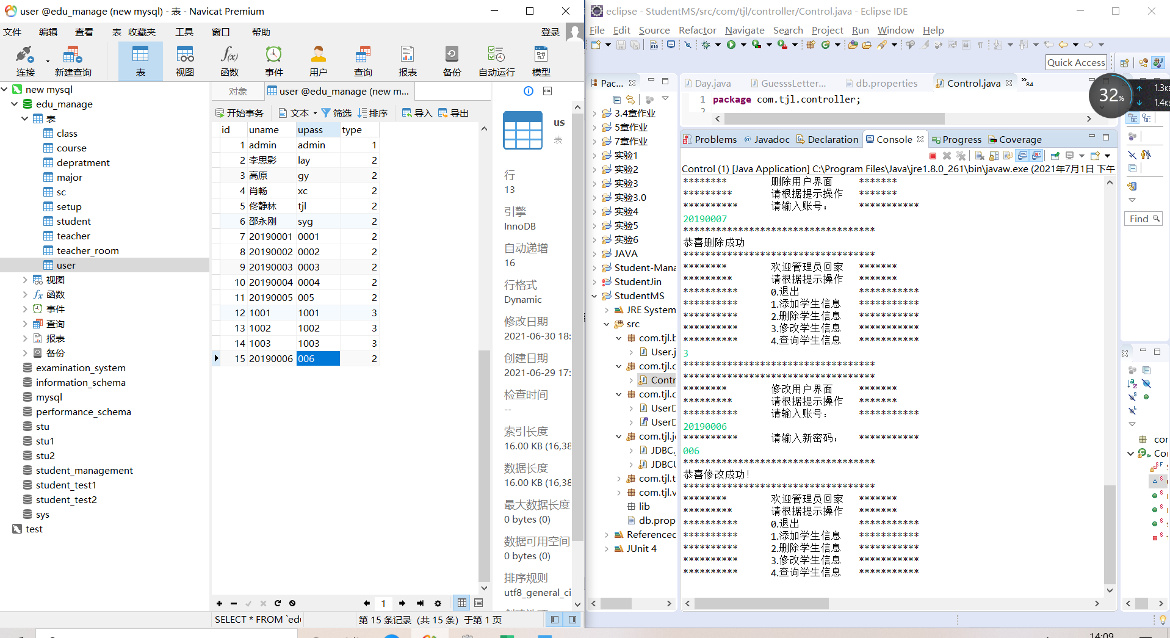The width and height of the screenshot is (1170, 638).
Task: Click the New Java Class icon
Action: (x=826, y=45)
